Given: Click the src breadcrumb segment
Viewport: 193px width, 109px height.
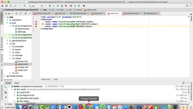Looking at the screenshot, I should click(x=53, y=10).
